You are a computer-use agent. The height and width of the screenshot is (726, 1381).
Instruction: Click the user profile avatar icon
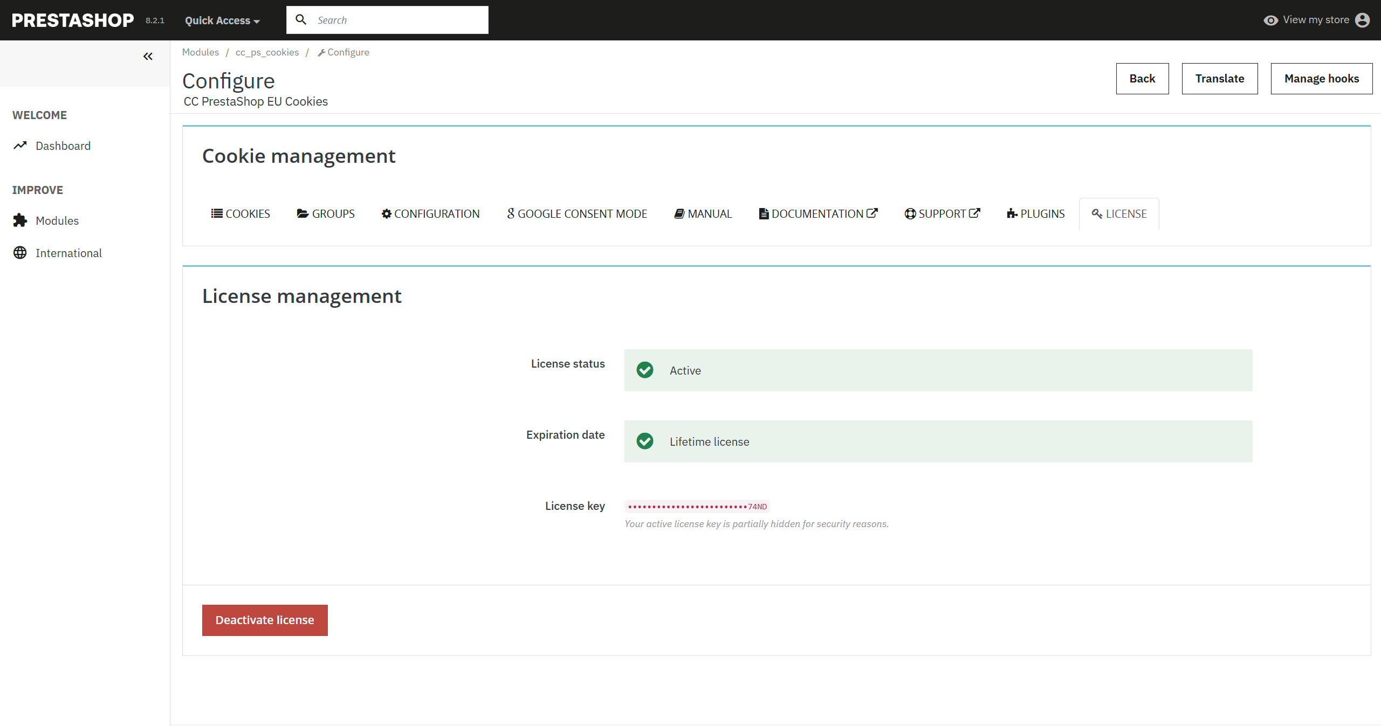tap(1362, 20)
